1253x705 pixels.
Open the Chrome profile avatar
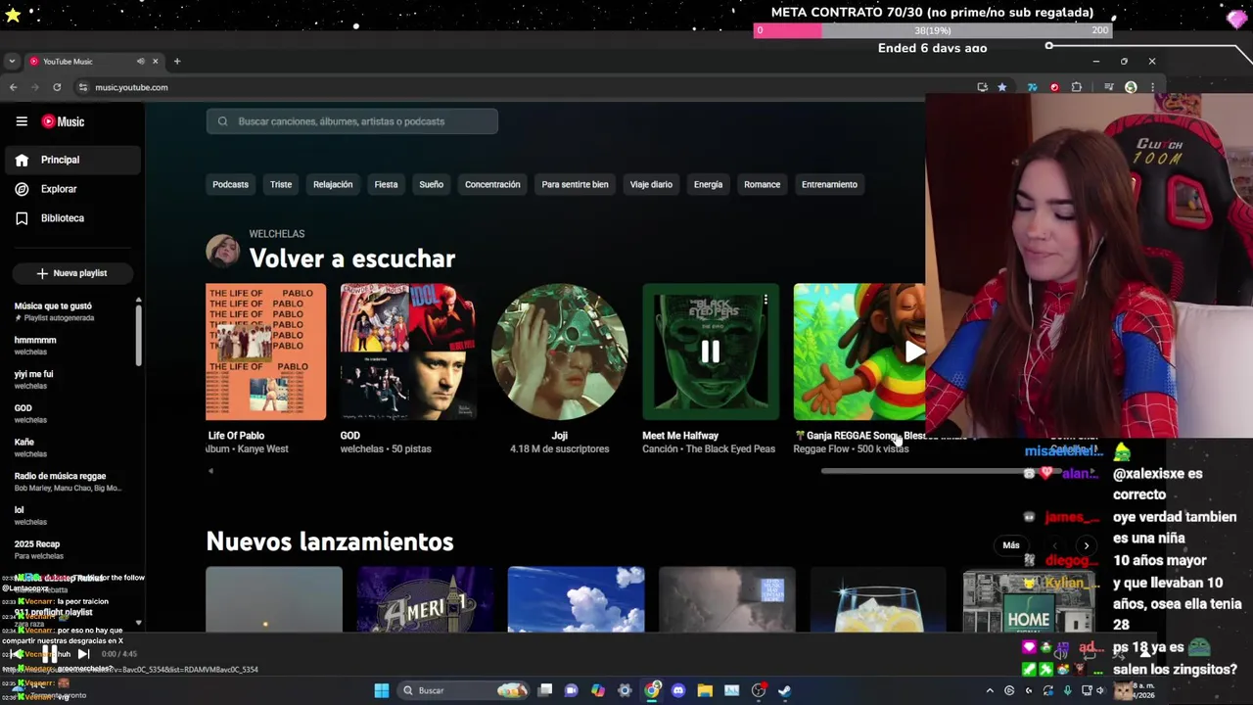(1131, 87)
